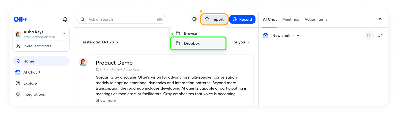Click the search magnifier icon

pos(82,19)
